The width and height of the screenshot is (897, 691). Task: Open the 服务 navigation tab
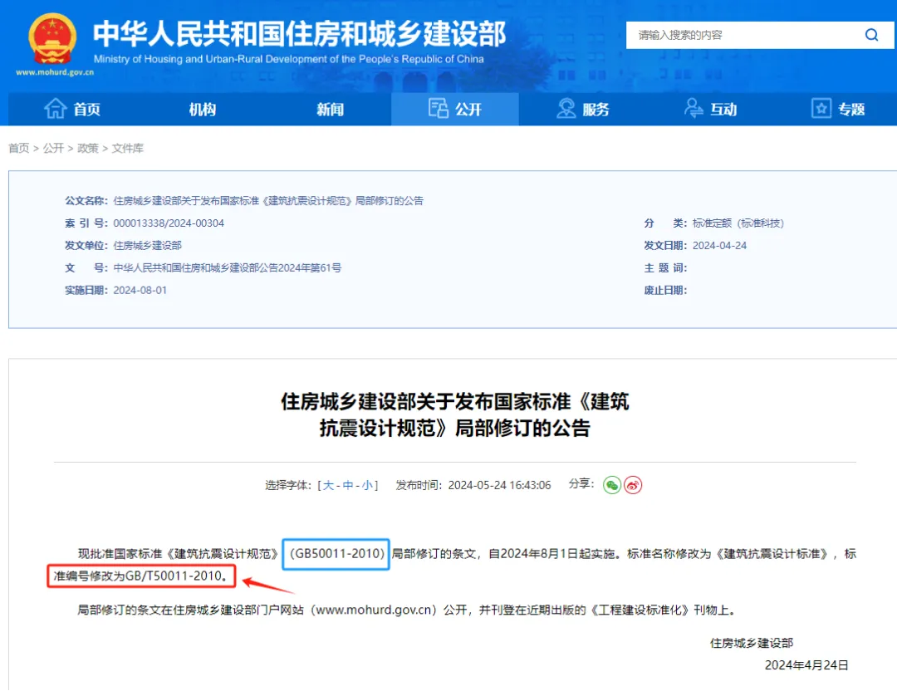pyautogui.click(x=583, y=109)
